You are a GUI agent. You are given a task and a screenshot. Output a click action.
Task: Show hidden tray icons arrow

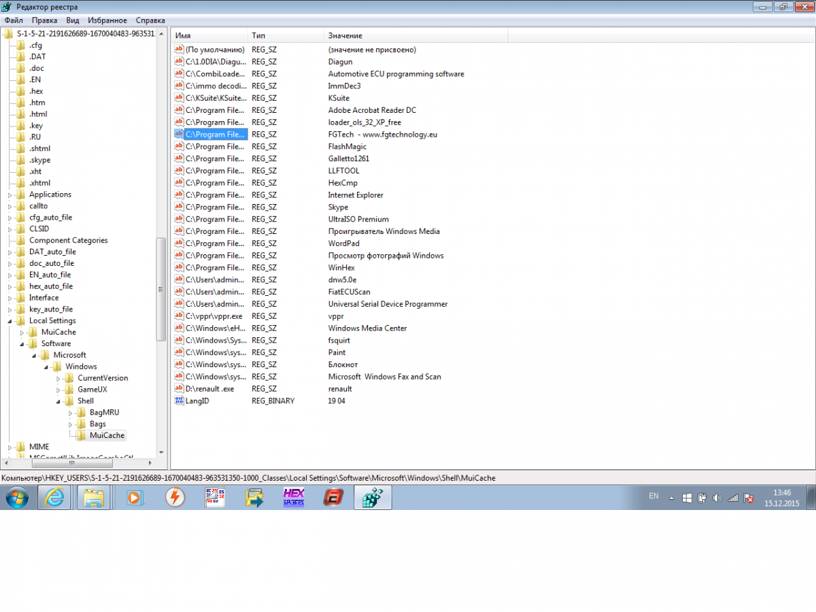pyautogui.click(x=672, y=498)
